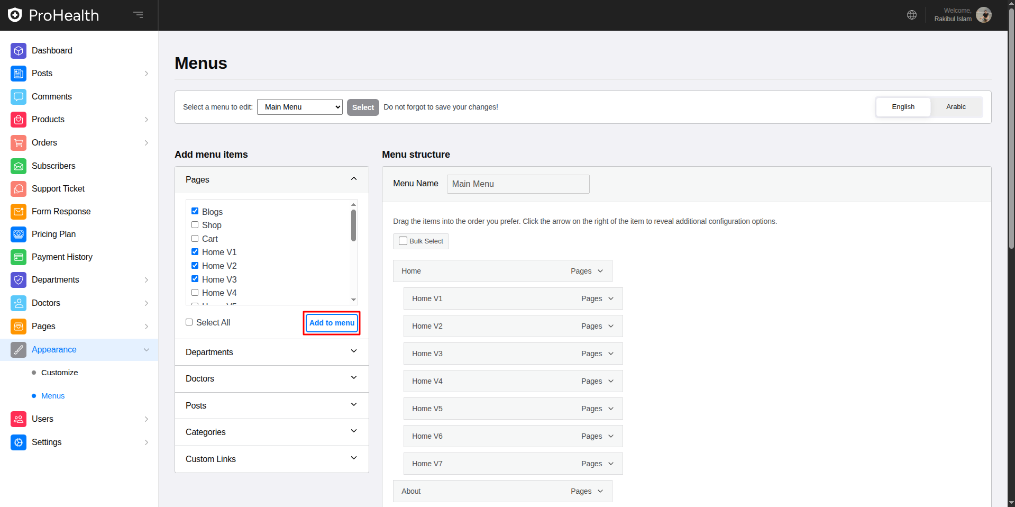Switch to the Arabic language tab
This screenshot has height=507, width=1015.
point(956,107)
